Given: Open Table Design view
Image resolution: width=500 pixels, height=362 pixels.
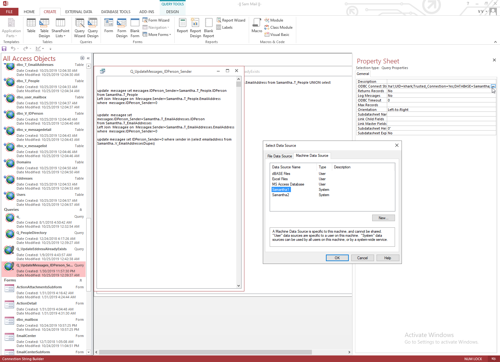Looking at the screenshot, I should [x=44, y=28].
